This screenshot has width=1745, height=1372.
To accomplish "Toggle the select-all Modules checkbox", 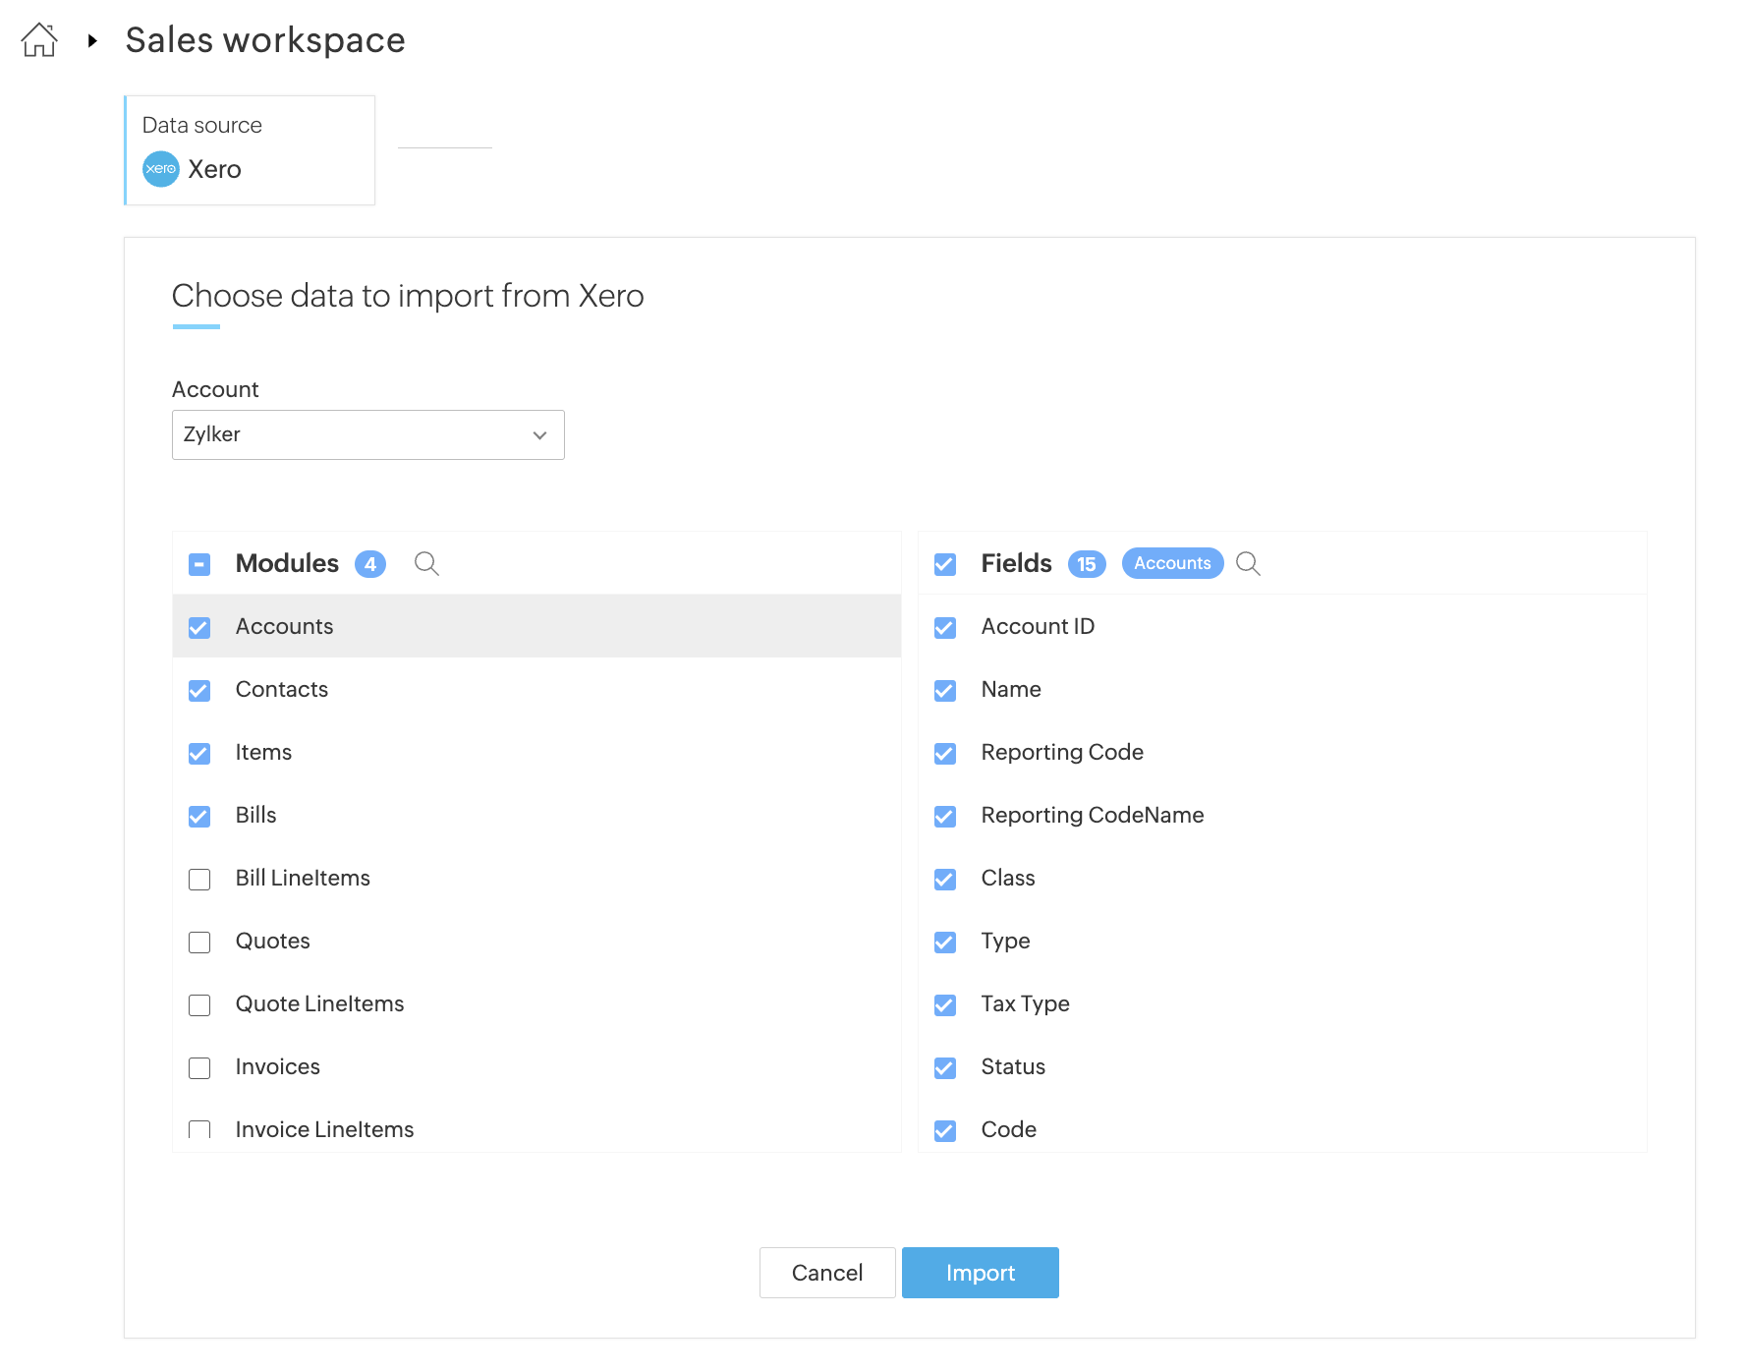I will [x=199, y=564].
